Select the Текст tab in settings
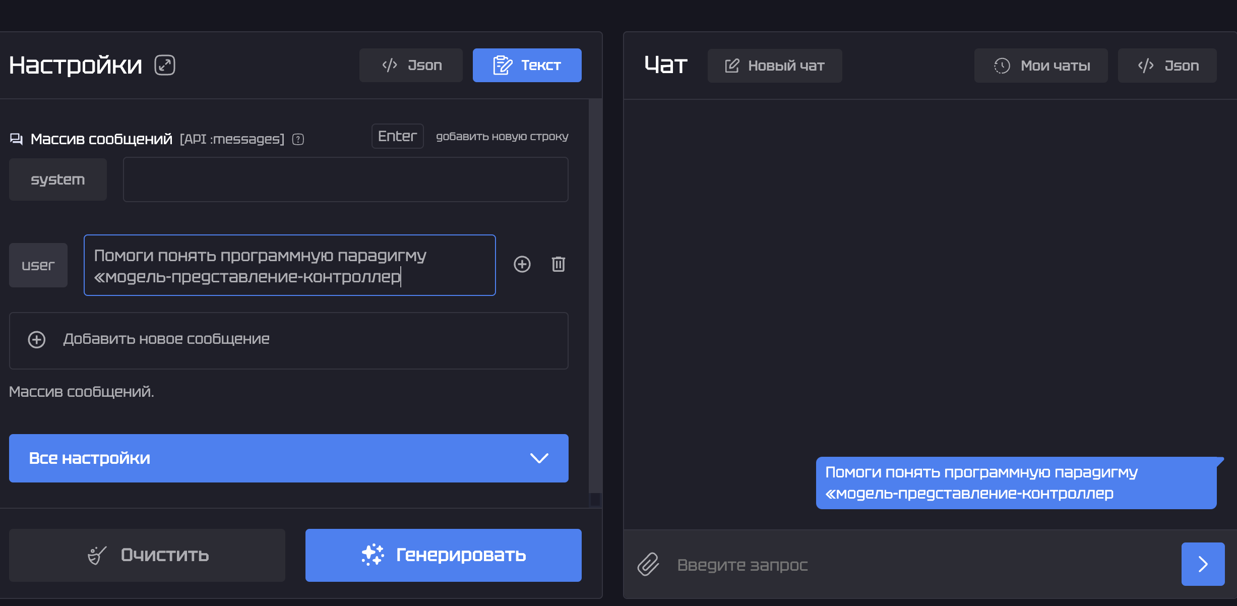Screen dimensions: 1237x606 tap(527, 65)
